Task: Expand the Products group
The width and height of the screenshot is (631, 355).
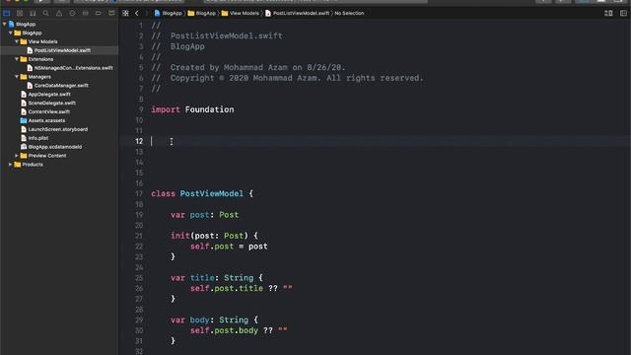Action: [x=11, y=165]
